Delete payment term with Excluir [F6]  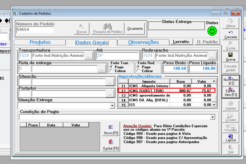pos(111,144)
